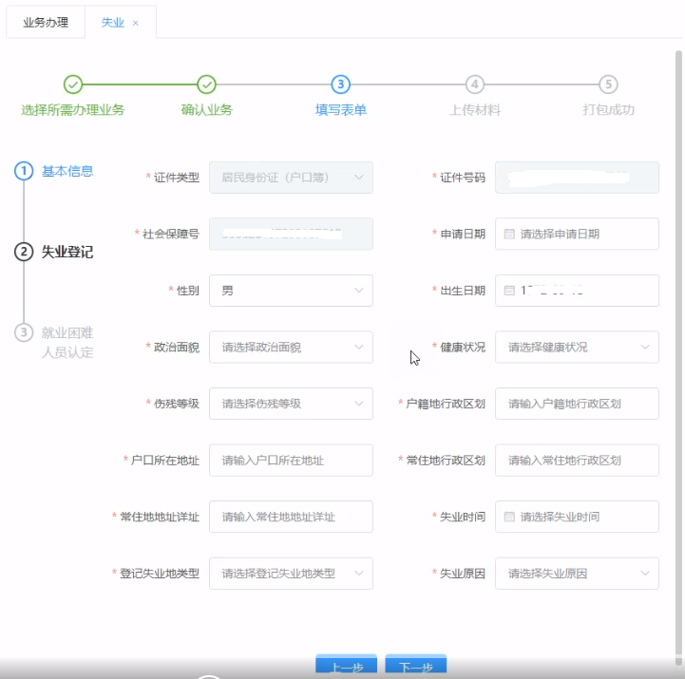
Task: Open the 失业原因 dropdown
Action: click(577, 574)
